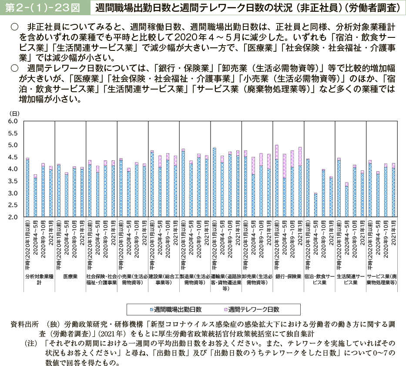Image resolution: width=406 pixels, height=366 pixels.
Task: Click the 宿泊・飲食サービス業 category label
Action: coord(319,279)
